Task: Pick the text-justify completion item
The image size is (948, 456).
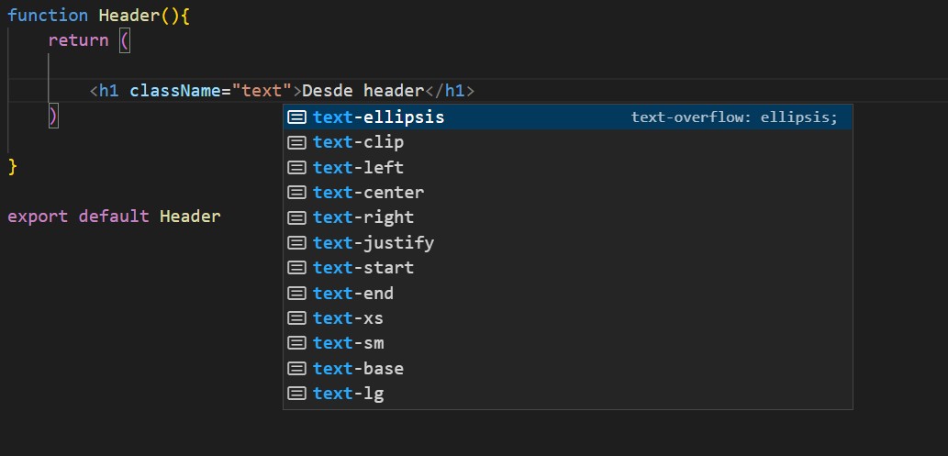Action: pyautogui.click(x=374, y=243)
